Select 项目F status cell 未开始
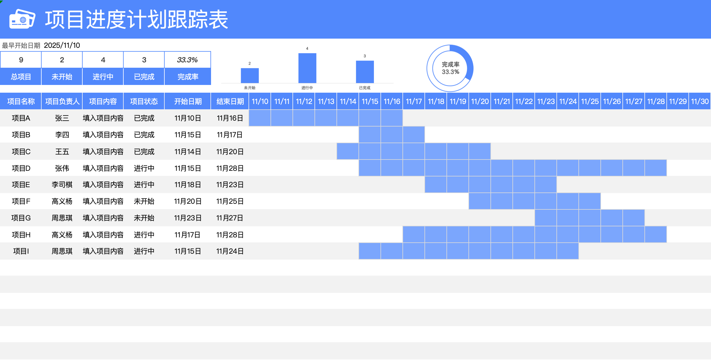This screenshot has height=360, width=711. [144, 201]
